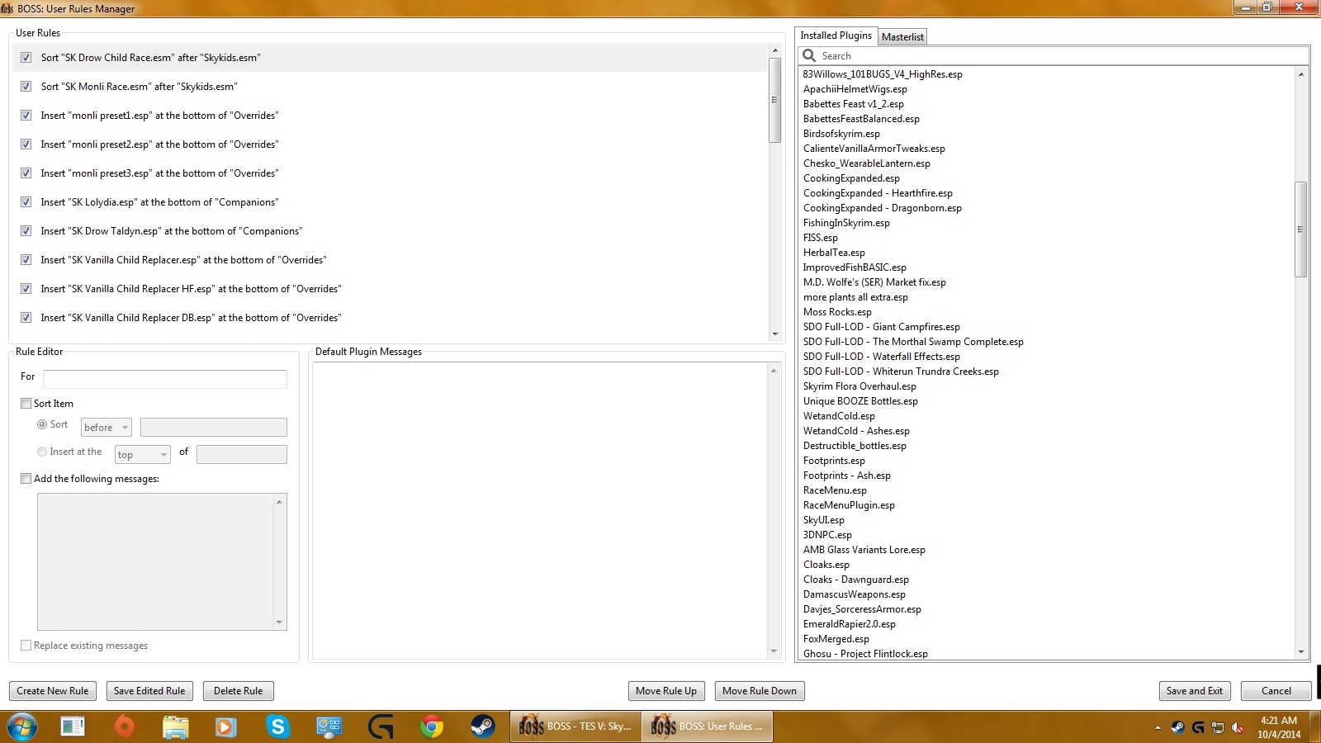Click the Installed Plugins list scrollbar thumb
Image resolution: width=1321 pixels, height=743 pixels.
pos(1301,230)
